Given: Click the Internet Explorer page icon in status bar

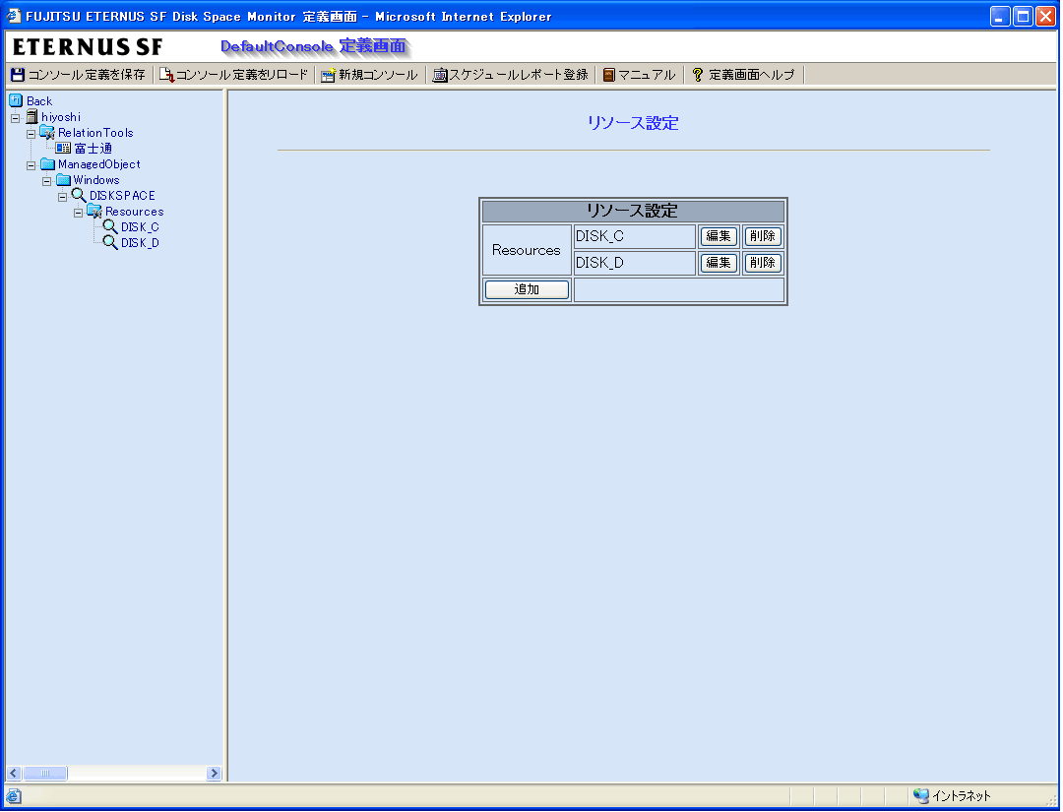Looking at the screenshot, I should tap(14, 796).
